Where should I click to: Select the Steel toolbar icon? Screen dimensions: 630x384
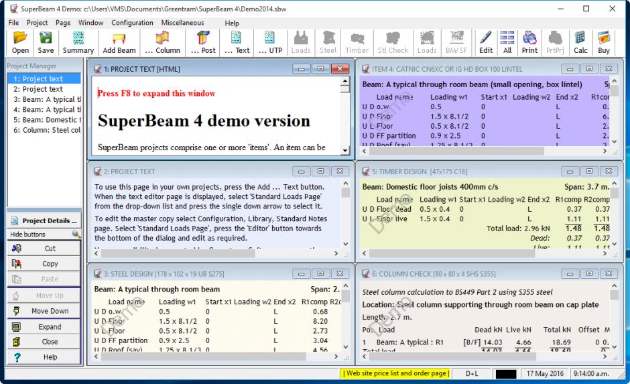[x=328, y=43]
